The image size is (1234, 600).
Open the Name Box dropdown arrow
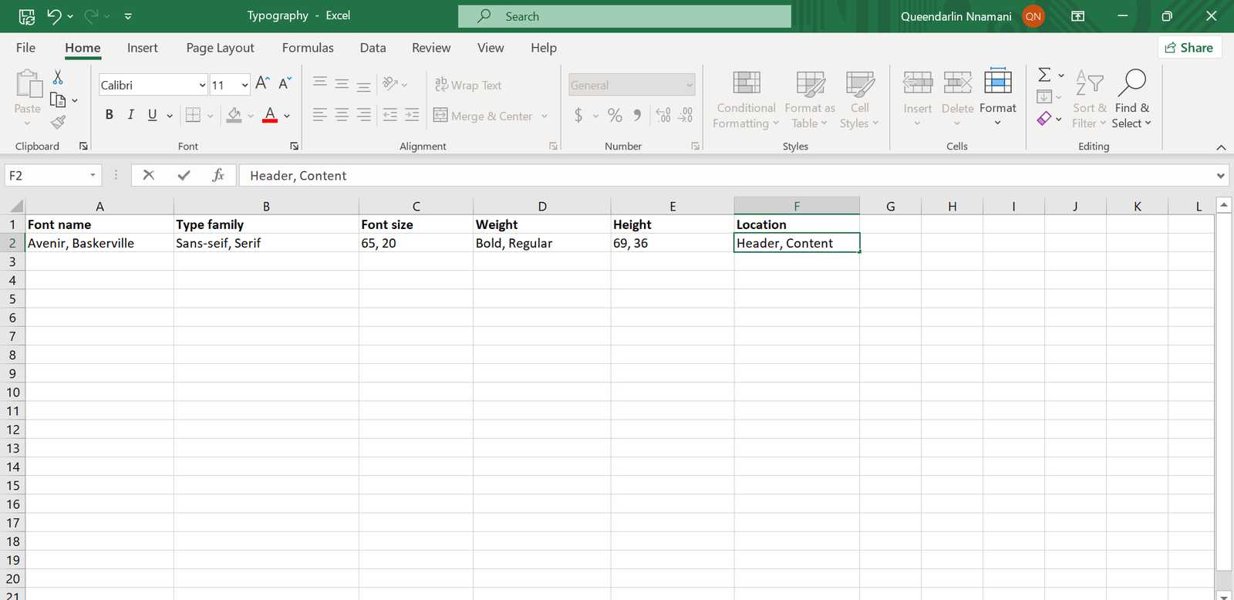(x=93, y=175)
